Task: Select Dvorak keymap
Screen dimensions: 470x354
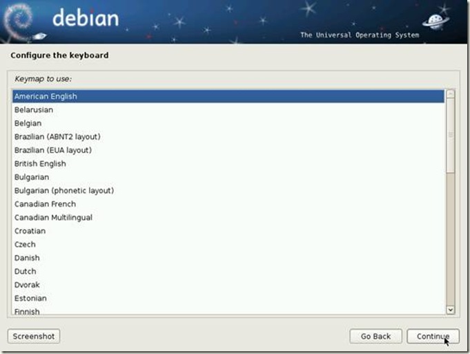Action: click(x=228, y=285)
